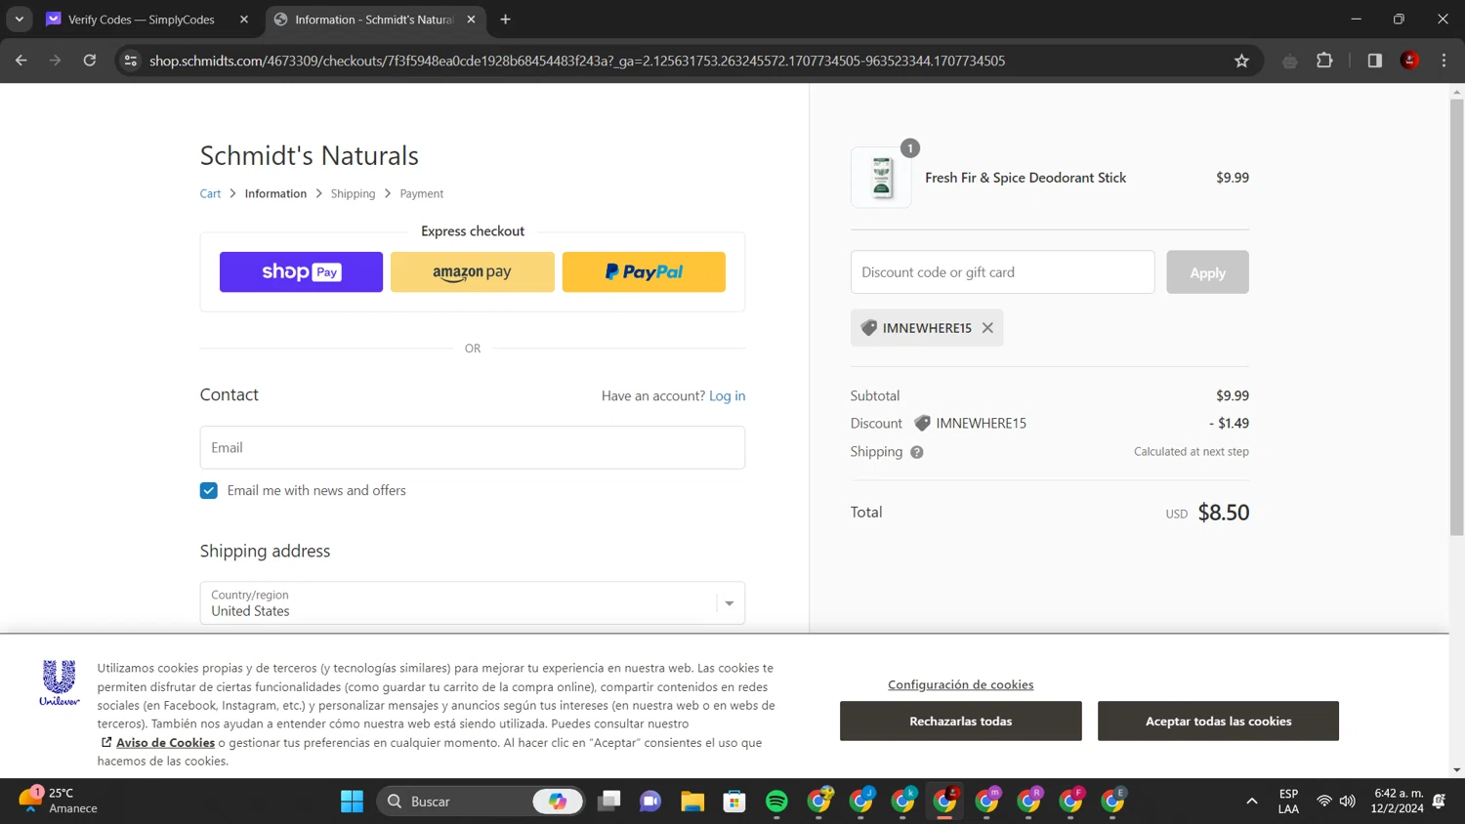Open the chat app icon on taskbar
Screen dimensions: 1465x824
[650, 802]
